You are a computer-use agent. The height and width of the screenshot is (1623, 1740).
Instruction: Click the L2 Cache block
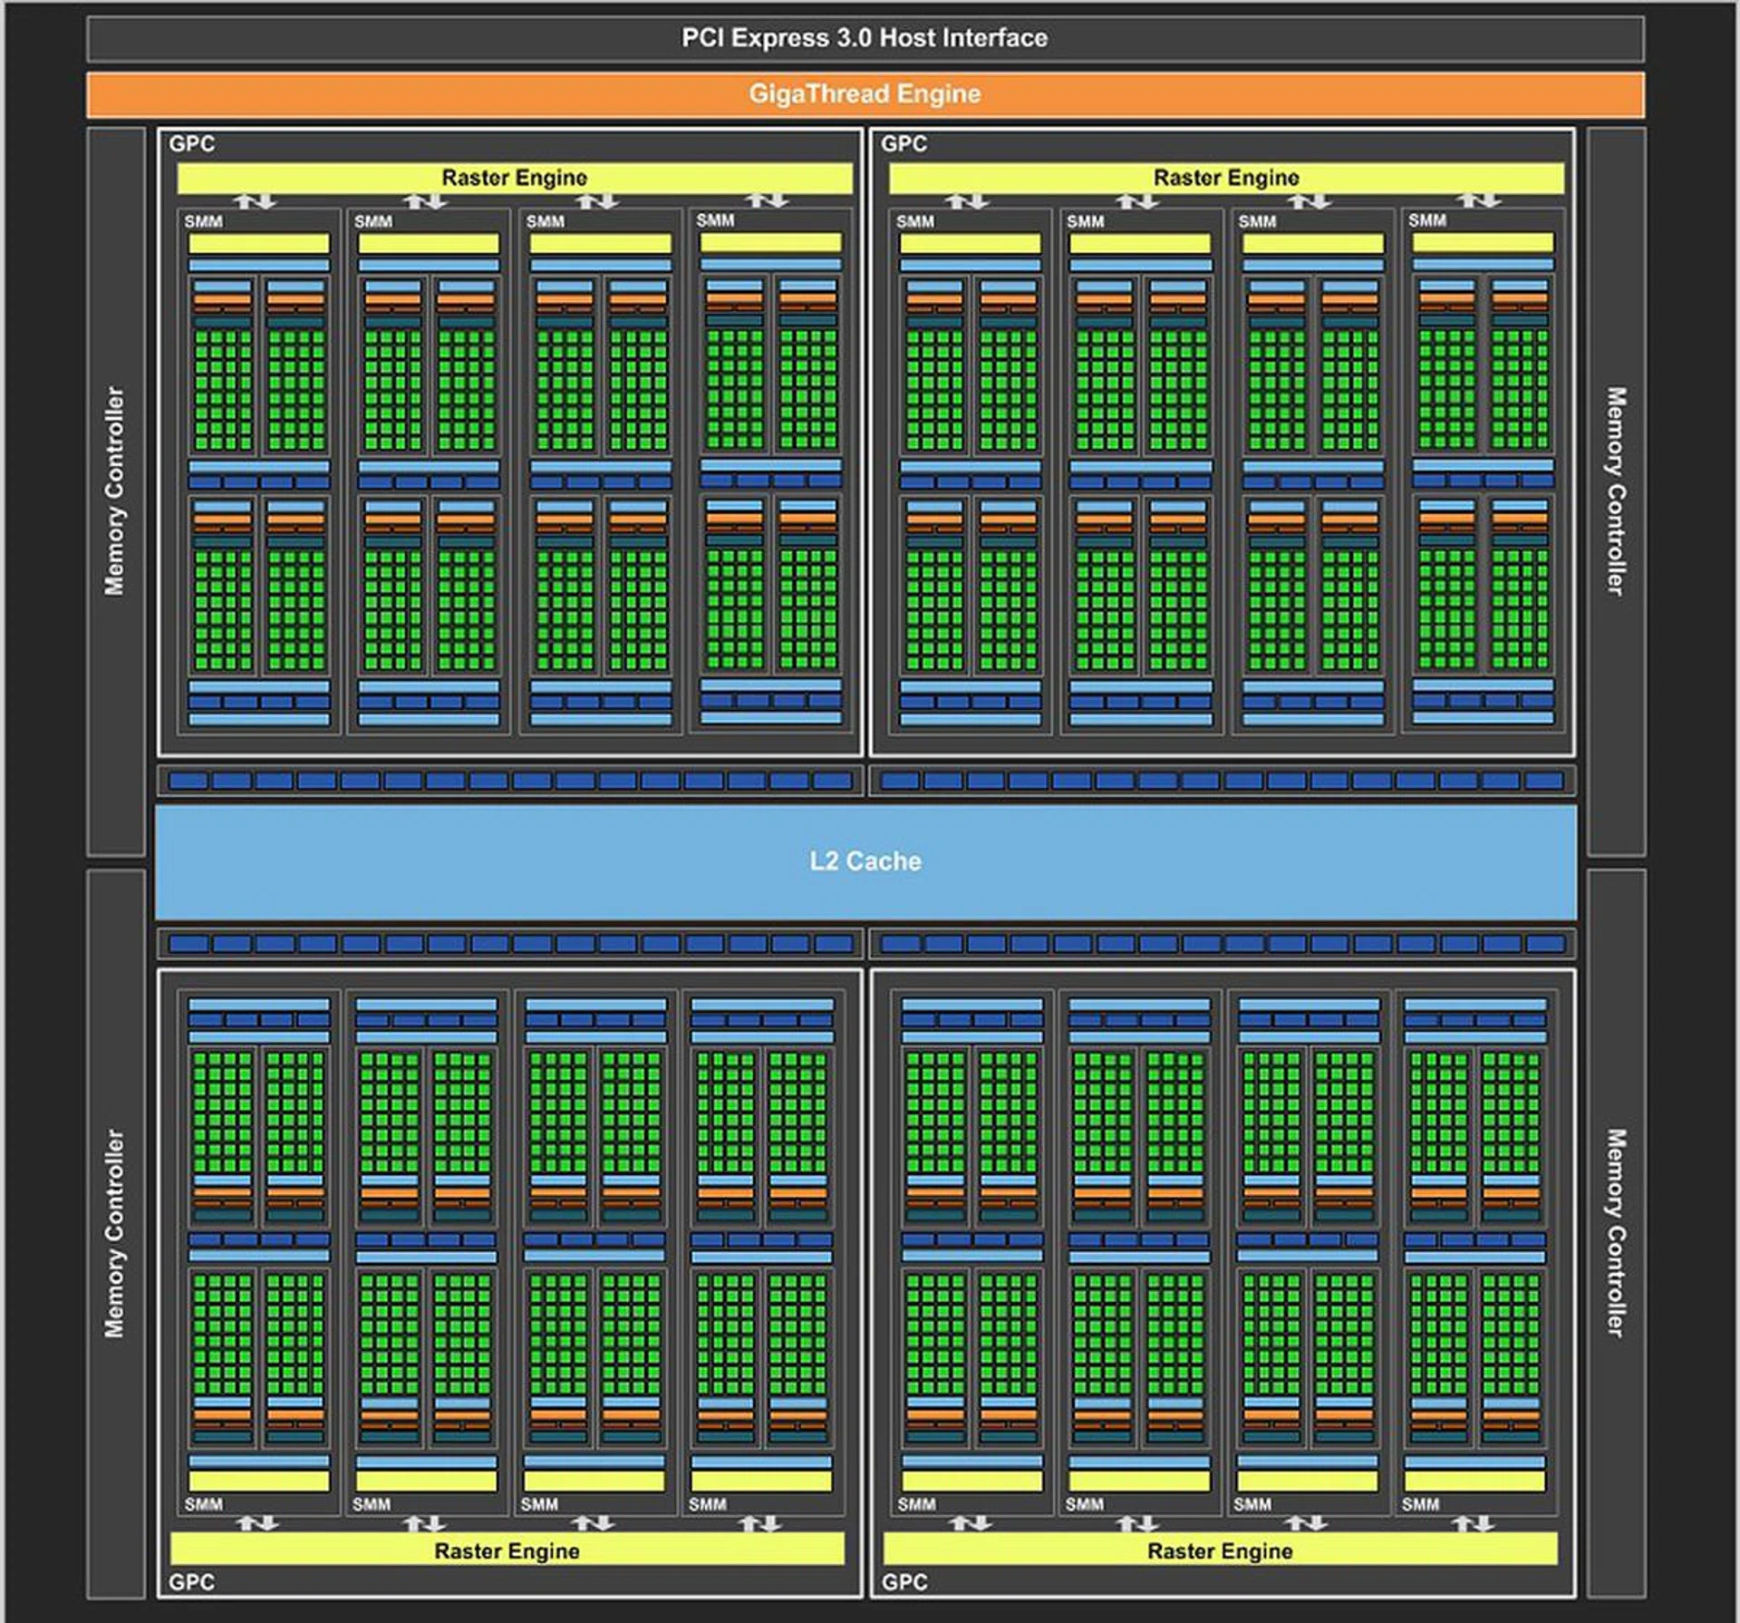tap(865, 861)
